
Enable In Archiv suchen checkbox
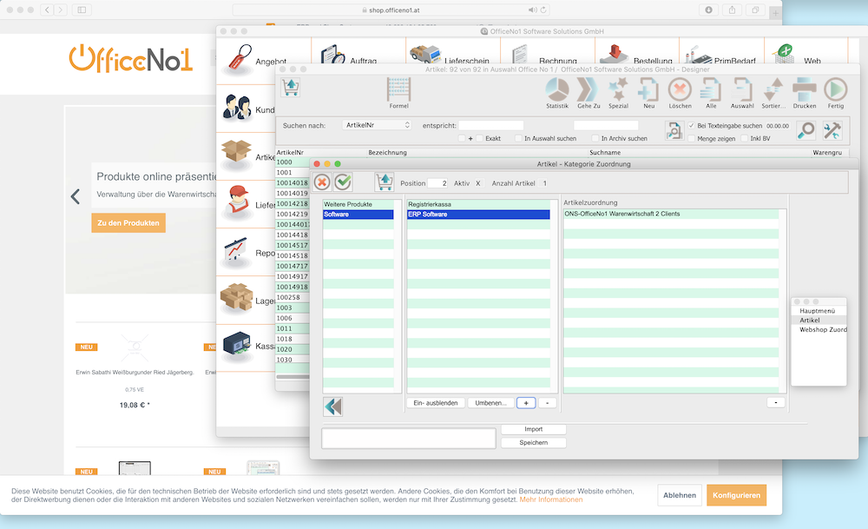pos(595,138)
